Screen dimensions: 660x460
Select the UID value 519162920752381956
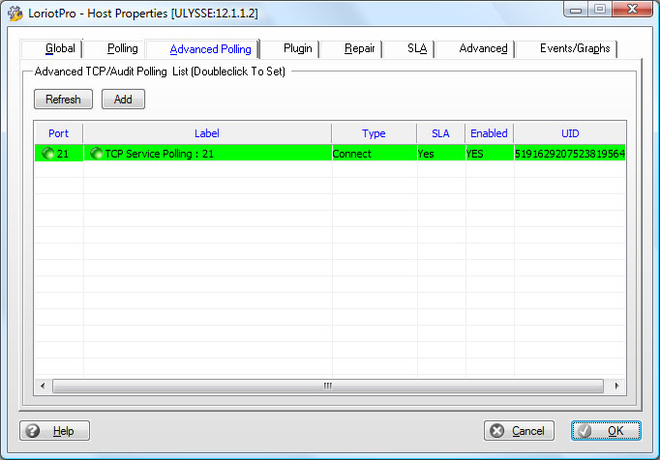570,154
